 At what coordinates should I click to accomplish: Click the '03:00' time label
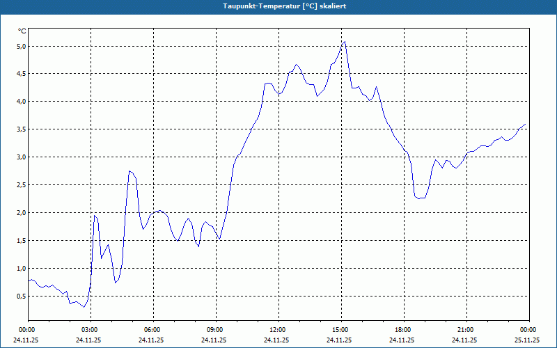coord(91,330)
